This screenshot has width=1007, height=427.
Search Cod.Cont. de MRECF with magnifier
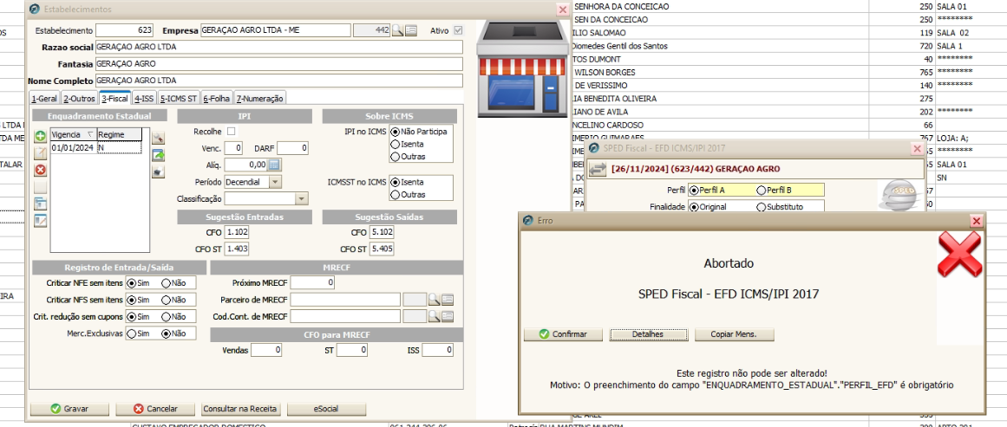[435, 316]
